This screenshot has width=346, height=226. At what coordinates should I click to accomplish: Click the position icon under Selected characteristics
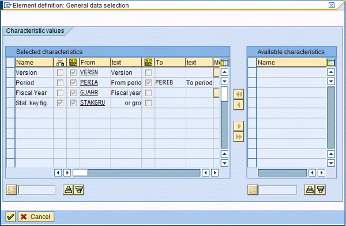click(x=12, y=190)
